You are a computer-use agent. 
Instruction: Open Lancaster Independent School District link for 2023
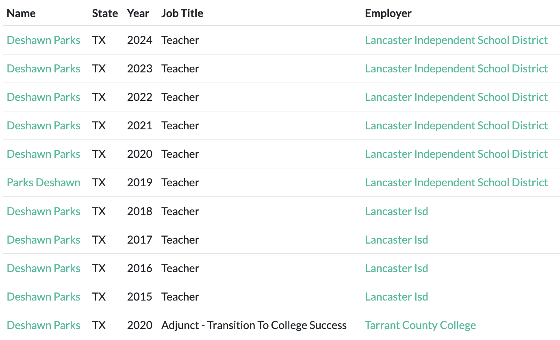pyautogui.click(x=456, y=69)
